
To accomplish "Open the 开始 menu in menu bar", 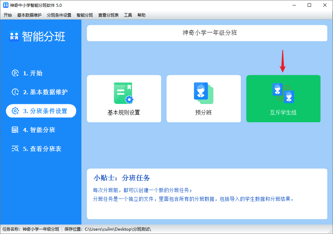I will [8, 15].
